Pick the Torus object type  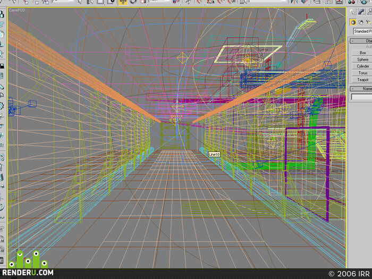point(362,73)
